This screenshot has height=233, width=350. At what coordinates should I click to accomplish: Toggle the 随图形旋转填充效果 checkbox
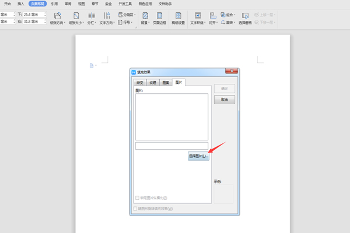point(136,209)
